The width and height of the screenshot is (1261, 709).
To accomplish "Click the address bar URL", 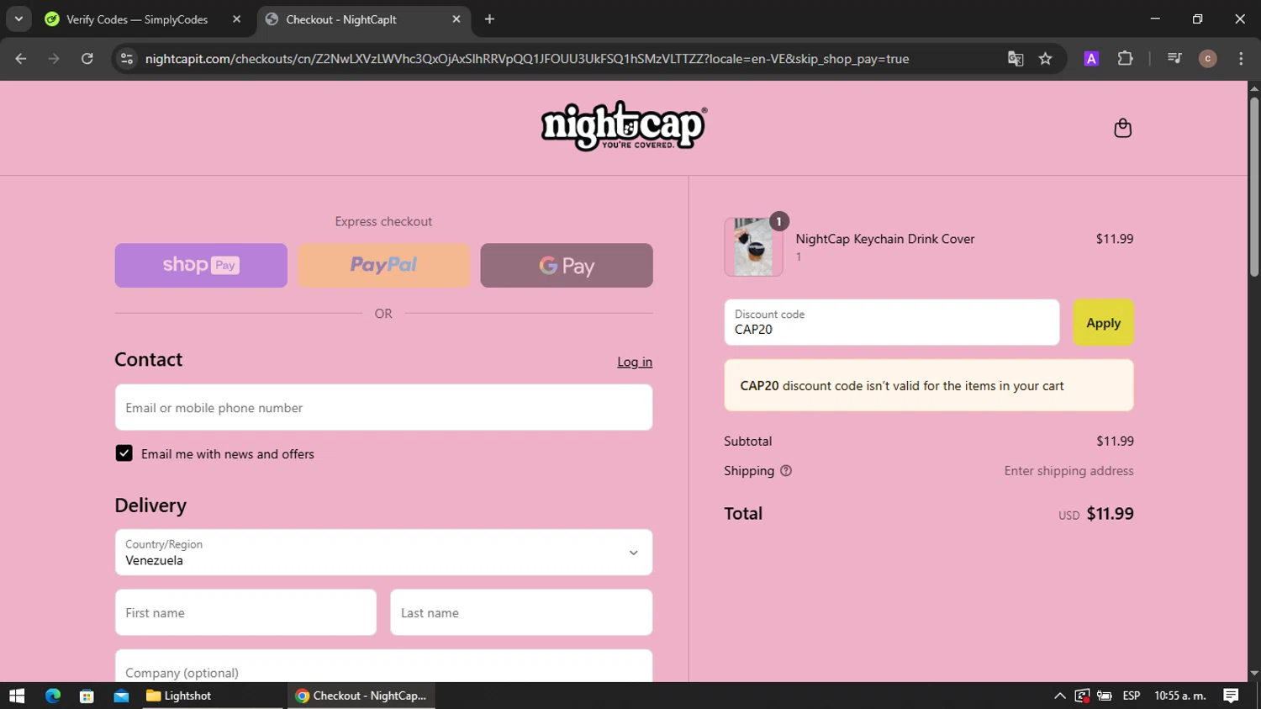I will coord(527,59).
